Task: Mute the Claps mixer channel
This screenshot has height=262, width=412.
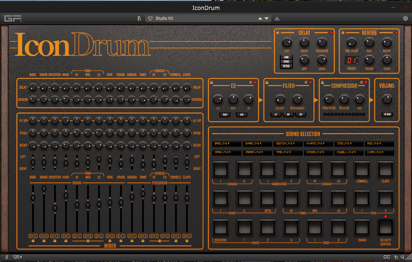Action: coord(184,236)
